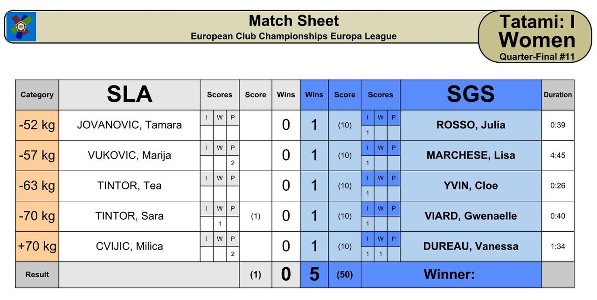Click the SGS total score (50)
This screenshot has width=597, height=300.
[x=345, y=274]
